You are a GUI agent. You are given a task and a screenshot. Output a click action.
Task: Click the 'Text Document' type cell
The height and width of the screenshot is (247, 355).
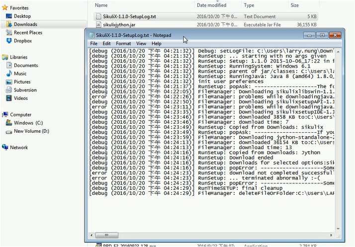click(x=260, y=16)
